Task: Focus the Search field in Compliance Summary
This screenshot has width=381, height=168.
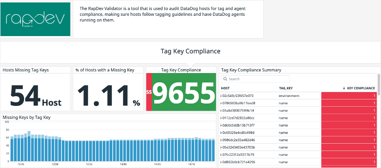Action: pyautogui.click(x=255, y=79)
